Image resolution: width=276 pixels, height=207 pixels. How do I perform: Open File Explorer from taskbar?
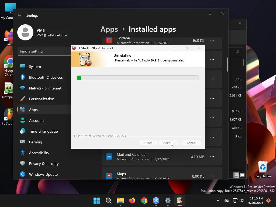tap(120, 201)
